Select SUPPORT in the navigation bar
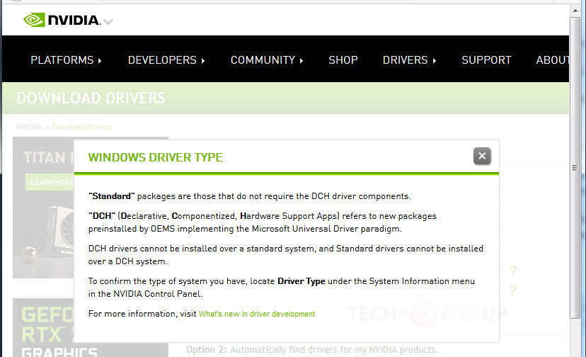 (x=486, y=60)
